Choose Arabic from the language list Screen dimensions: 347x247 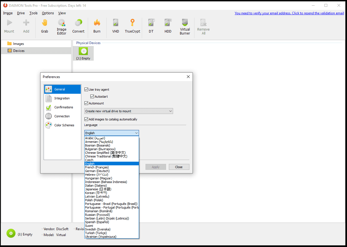pos(112,138)
